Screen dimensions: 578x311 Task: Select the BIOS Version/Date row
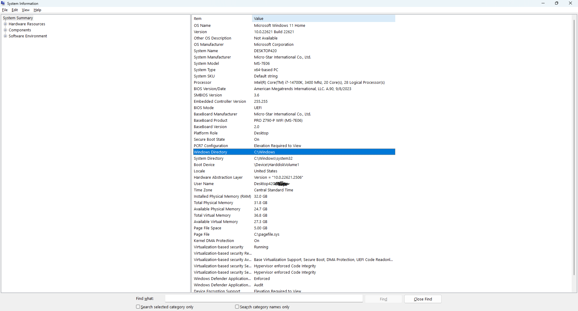294,89
